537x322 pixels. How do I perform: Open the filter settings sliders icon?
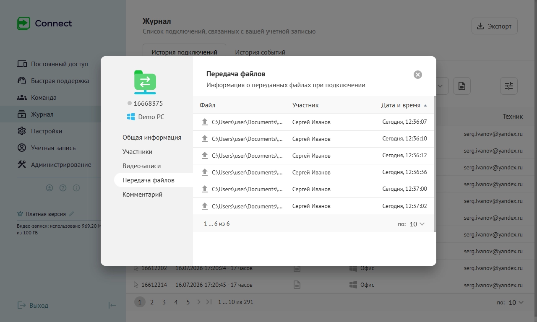(x=509, y=86)
